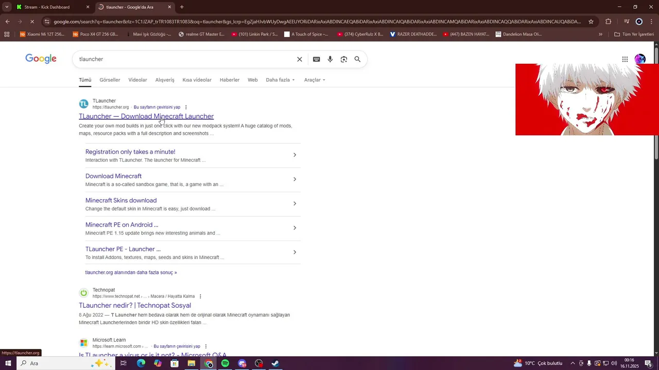The height and width of the screenshot is (370, 659).
Task: Open the Google account avatar on the page
Action: (640, 59)
